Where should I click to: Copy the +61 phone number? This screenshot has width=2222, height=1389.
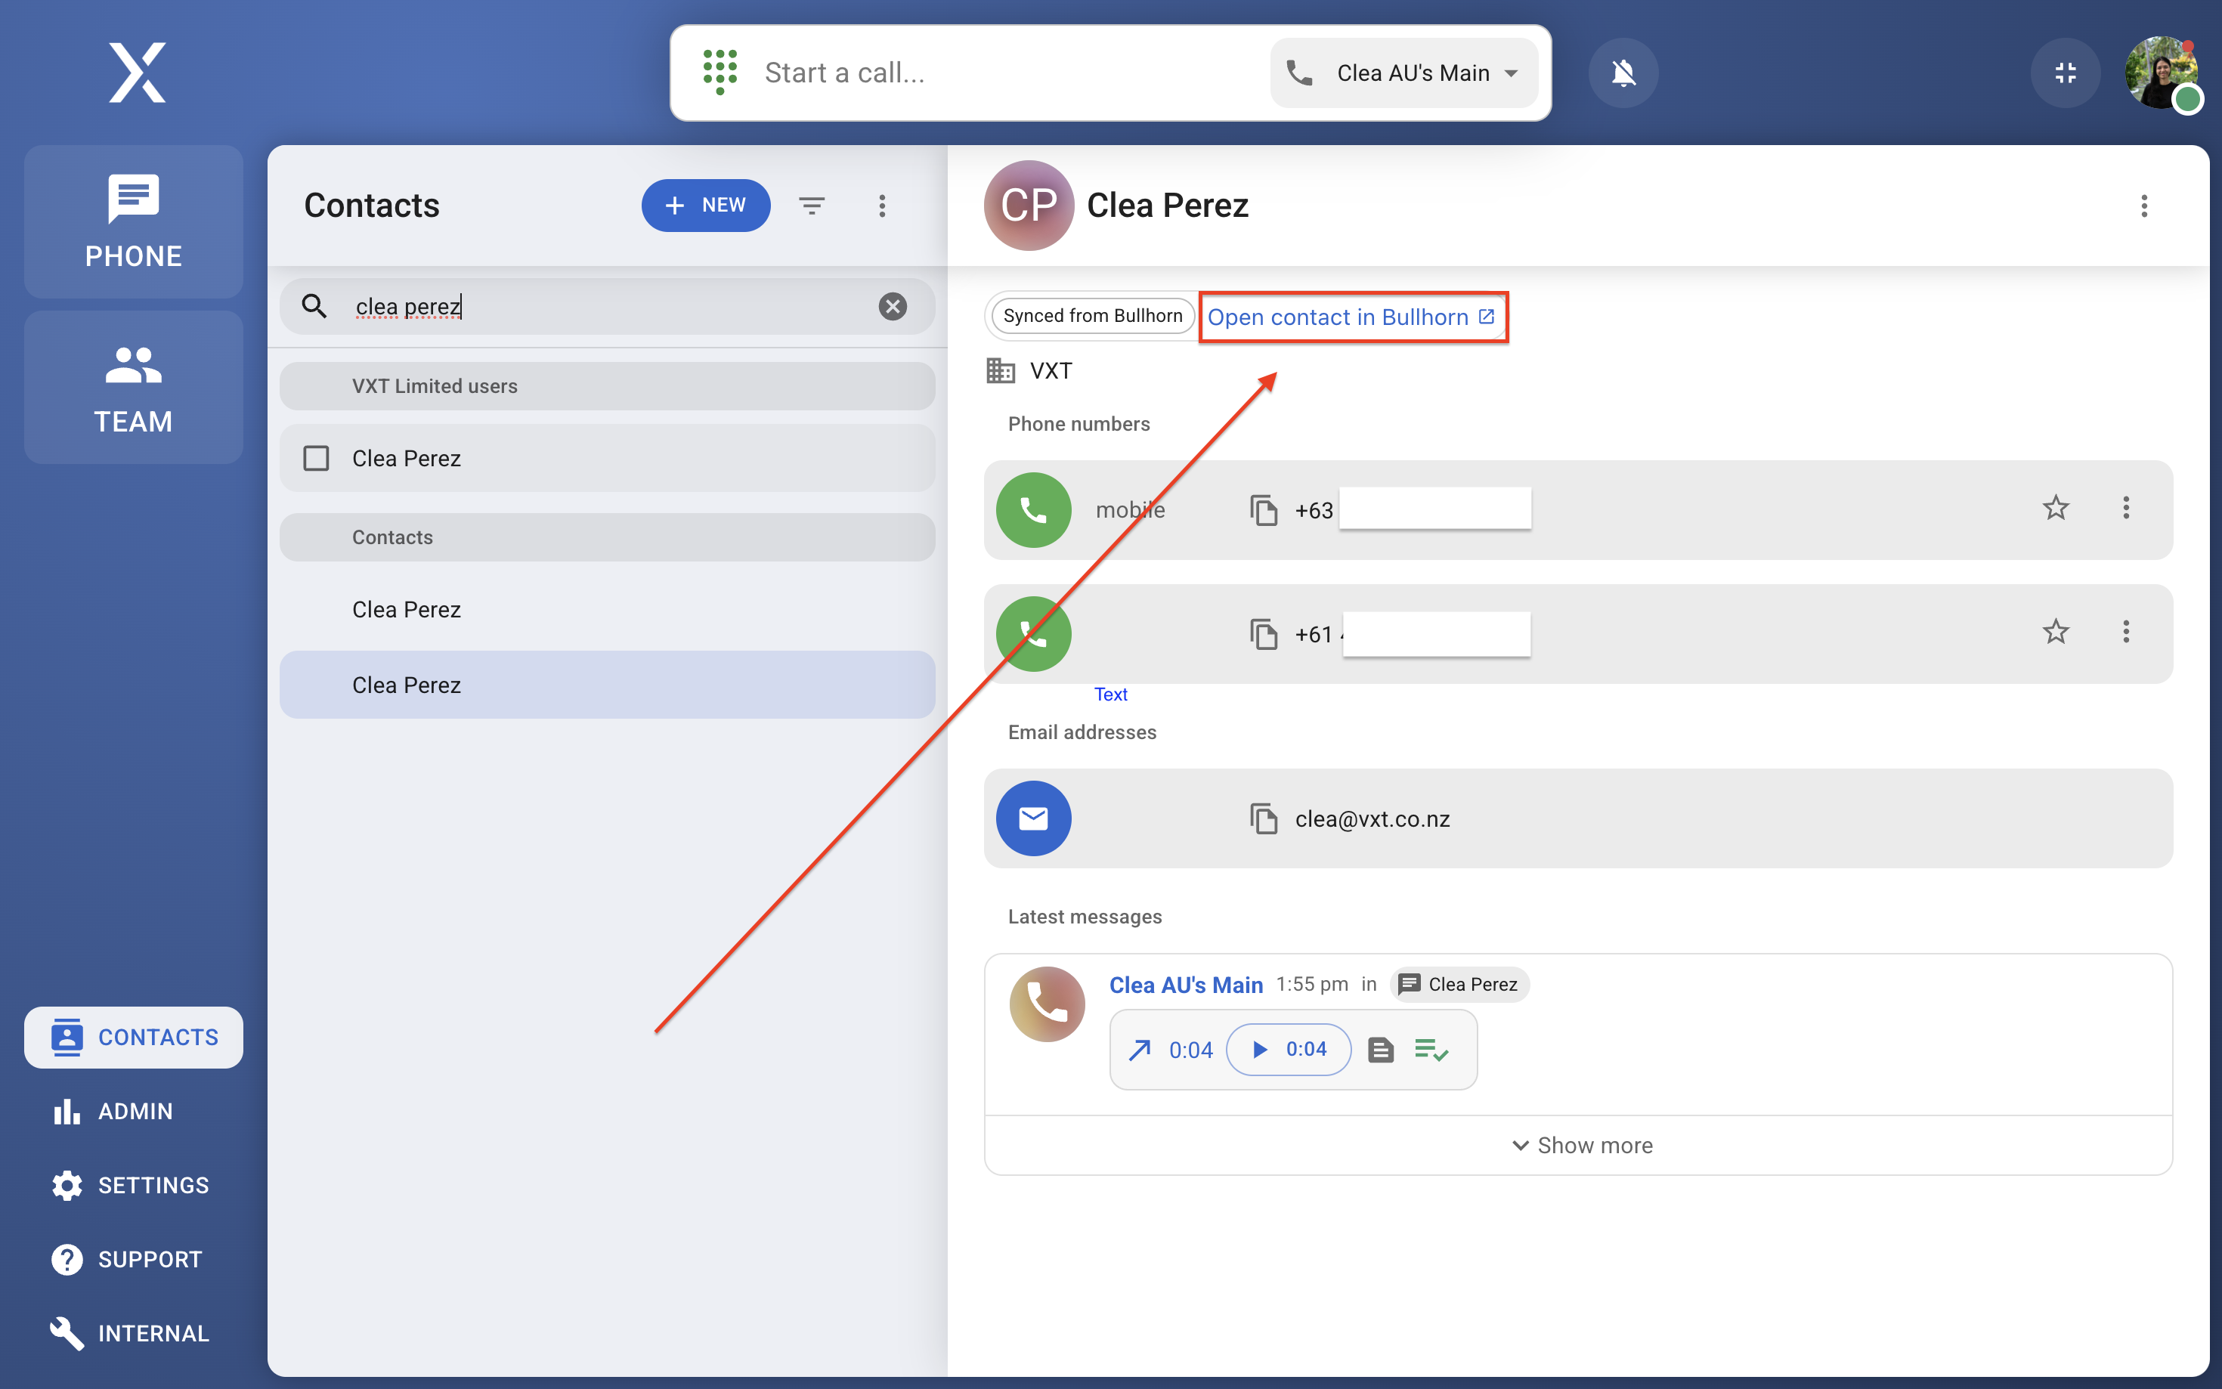1263,634
